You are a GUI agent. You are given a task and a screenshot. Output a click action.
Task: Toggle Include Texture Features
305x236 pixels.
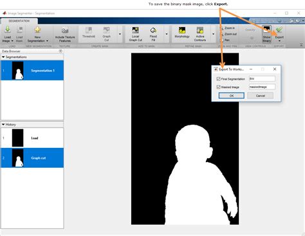point(65,34)
